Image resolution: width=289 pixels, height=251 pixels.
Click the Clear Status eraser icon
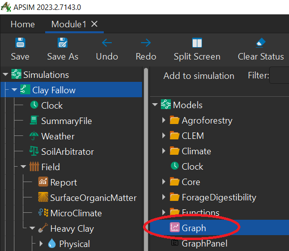tap(261, 43)
